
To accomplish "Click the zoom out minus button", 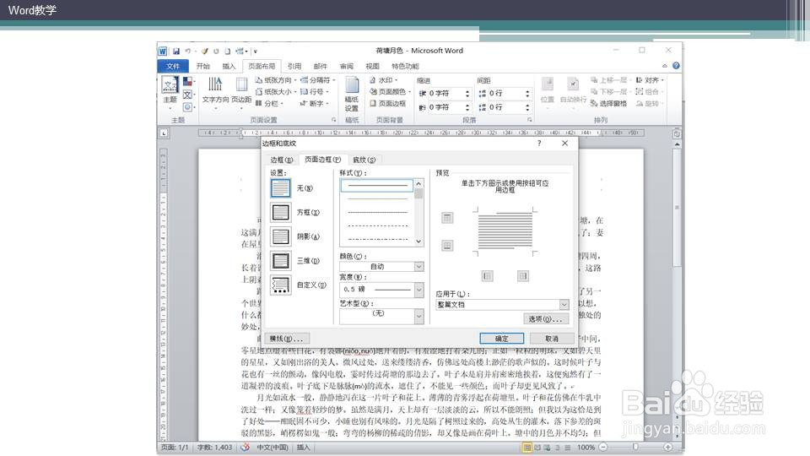I will click(603, 448).
